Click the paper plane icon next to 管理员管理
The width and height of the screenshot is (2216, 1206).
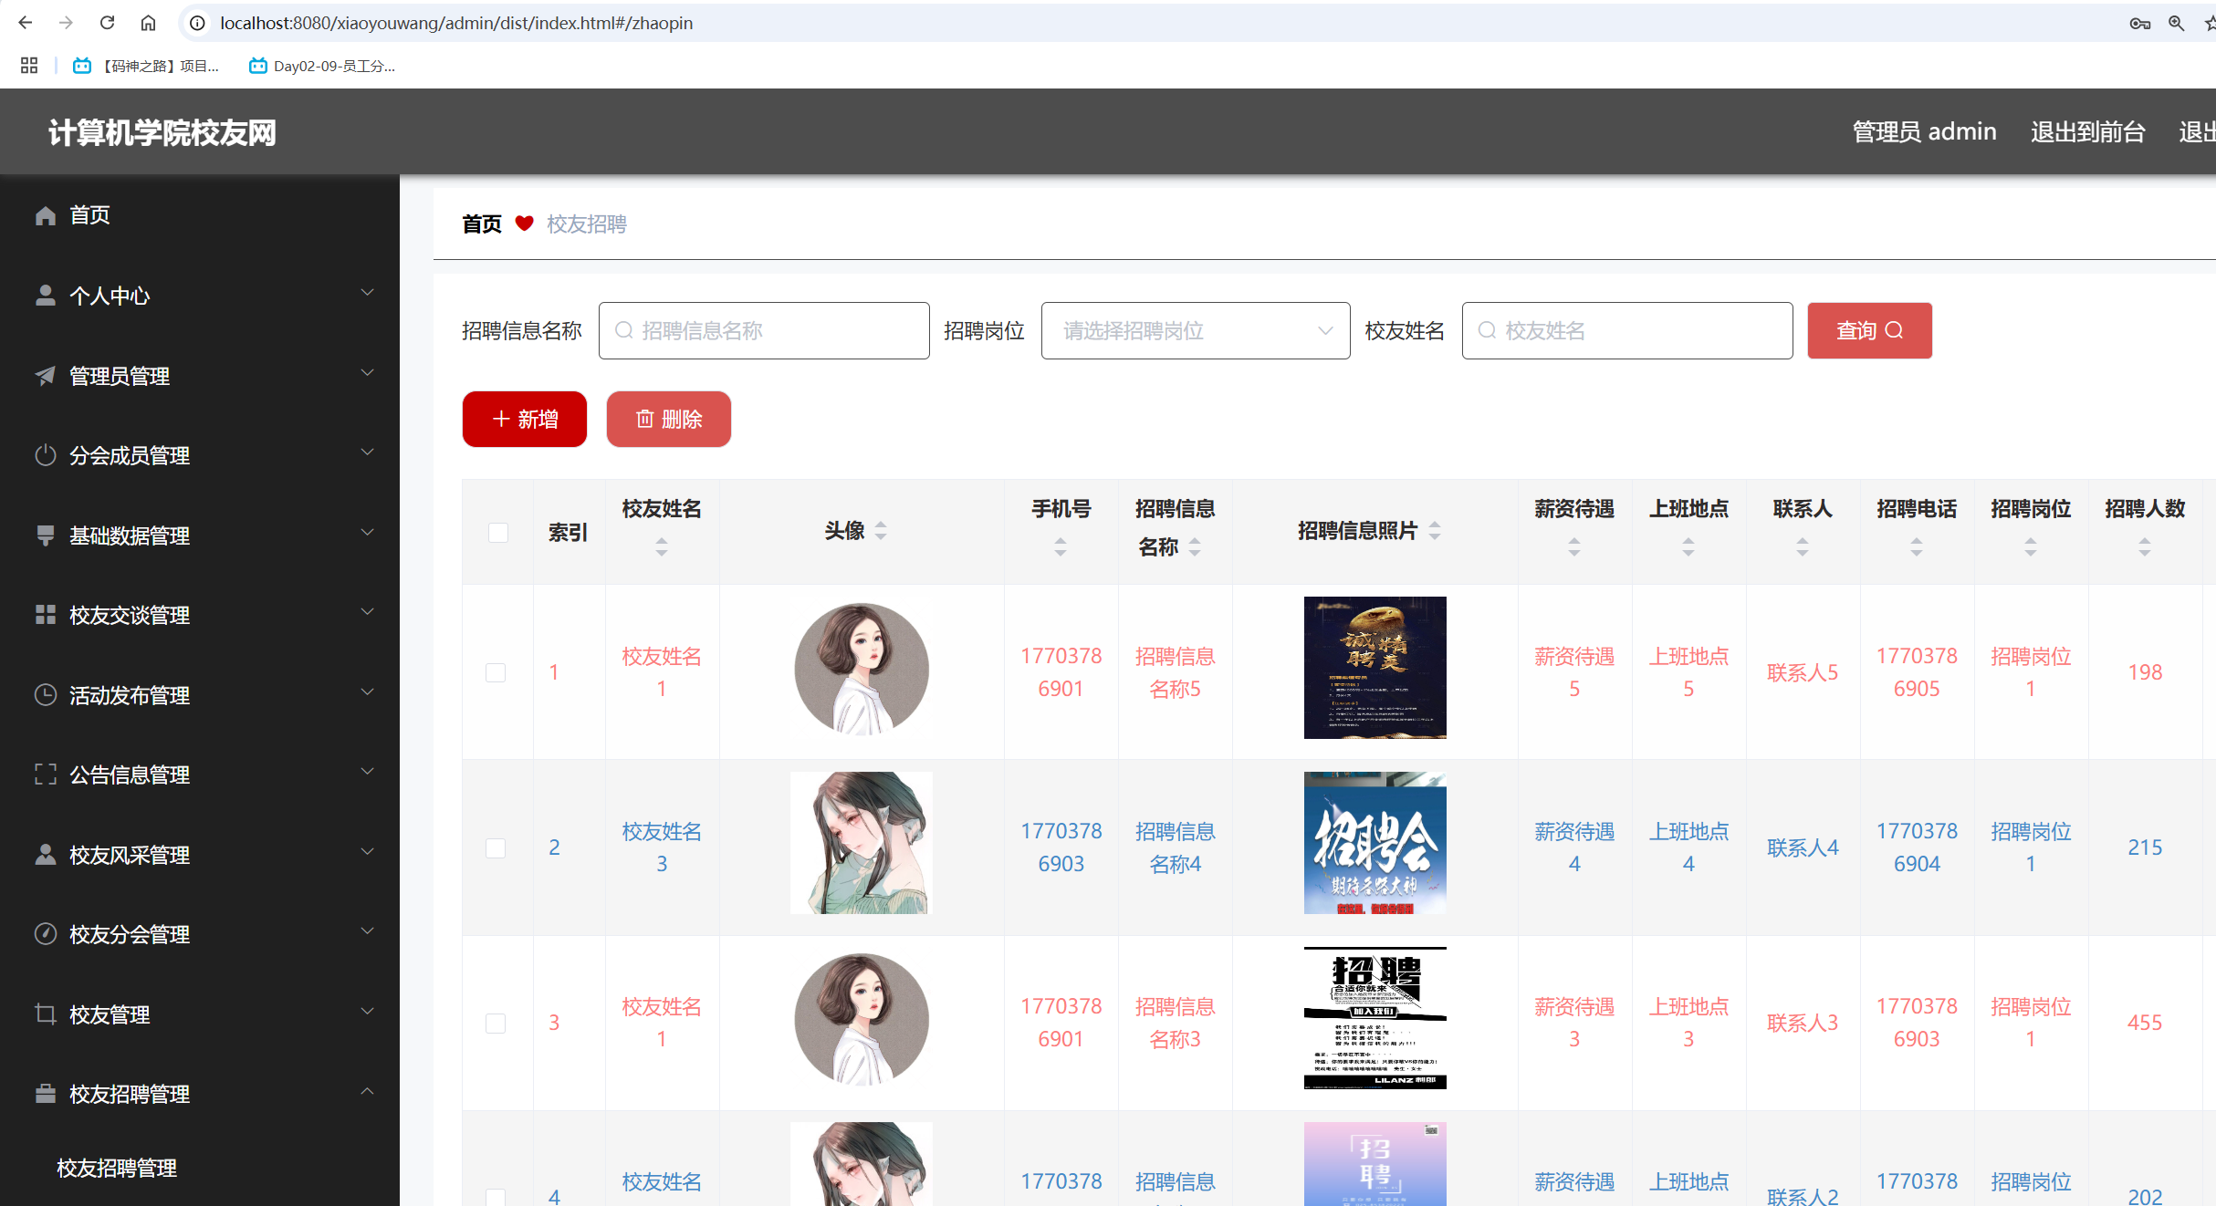point(46,376)
